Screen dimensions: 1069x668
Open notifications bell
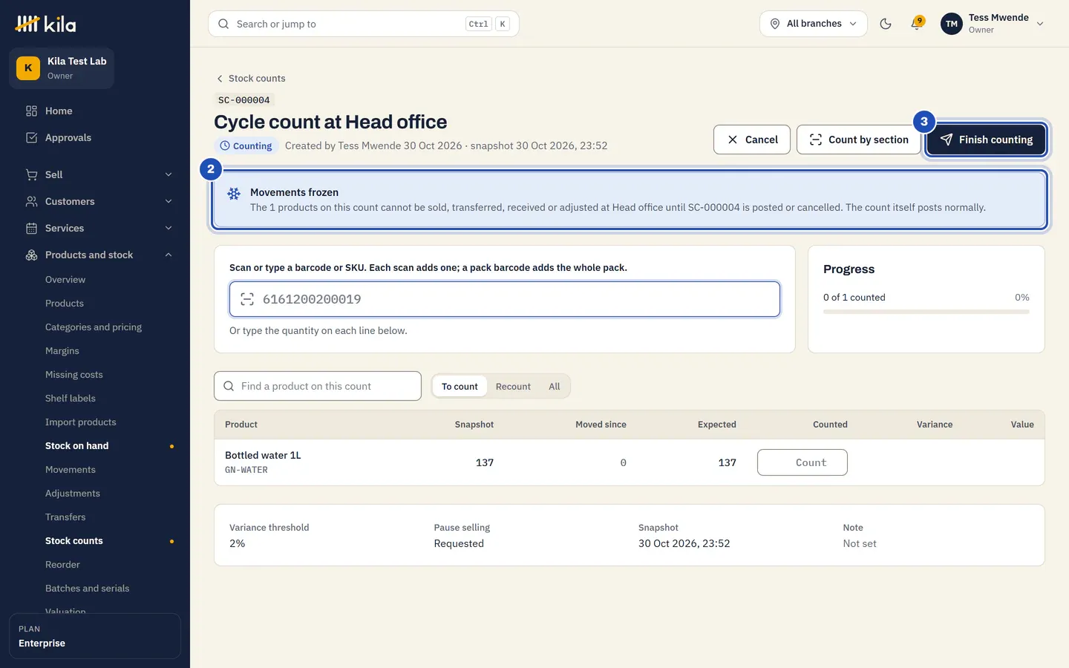(x=917, y=24)
